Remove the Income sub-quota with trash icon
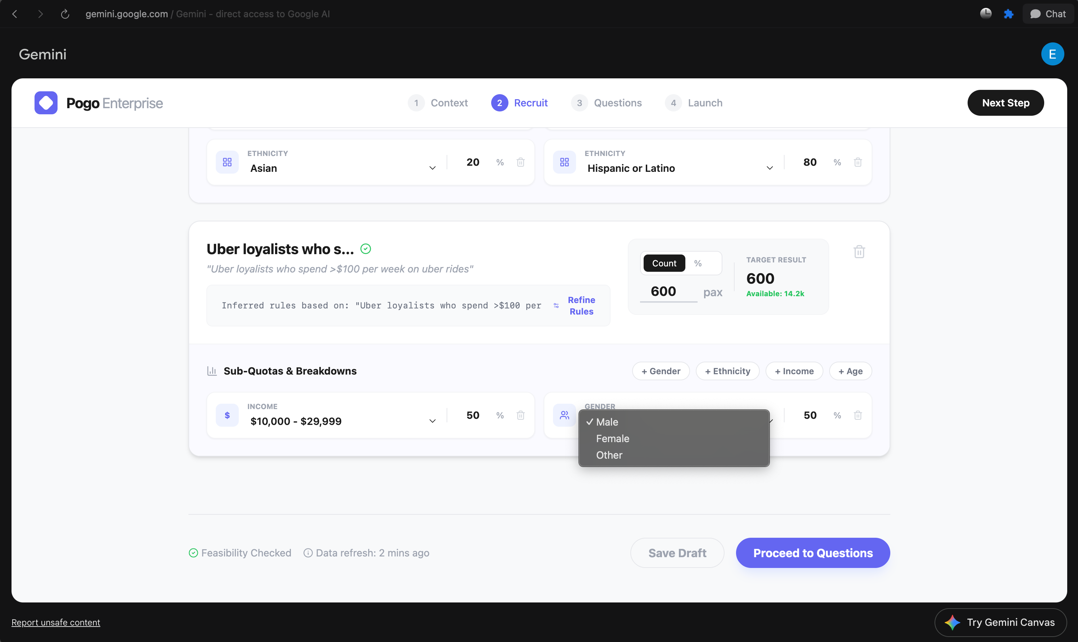This screenshot has height=642, width=1078. click(521, 415)
